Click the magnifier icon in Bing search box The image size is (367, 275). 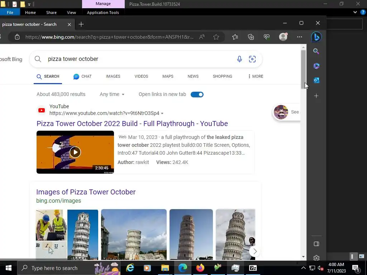(38, 59)
